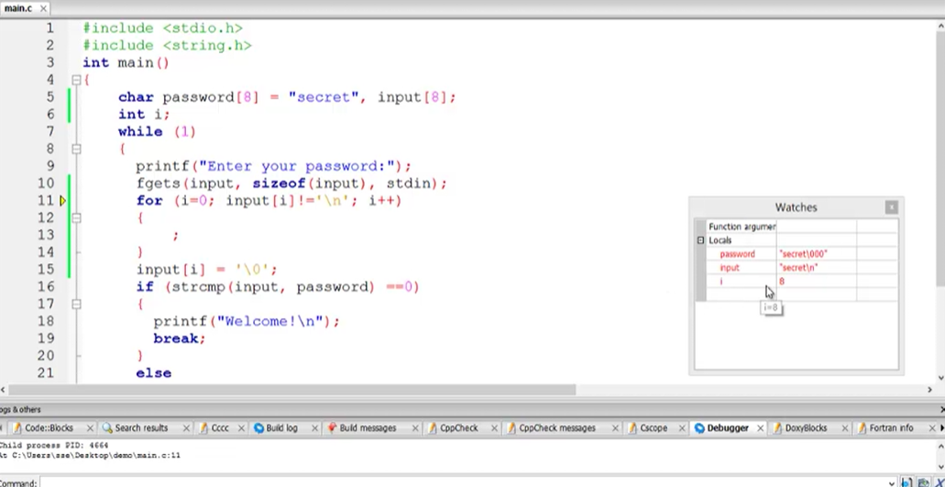Viewport: 945px width, 487px height.
Task: Click "int main()" on line 3
Action: point(126,62)
